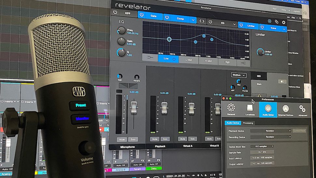
Task: Click the Upgrade button in Studio One toolbar
Action: [x=296, y=11]
